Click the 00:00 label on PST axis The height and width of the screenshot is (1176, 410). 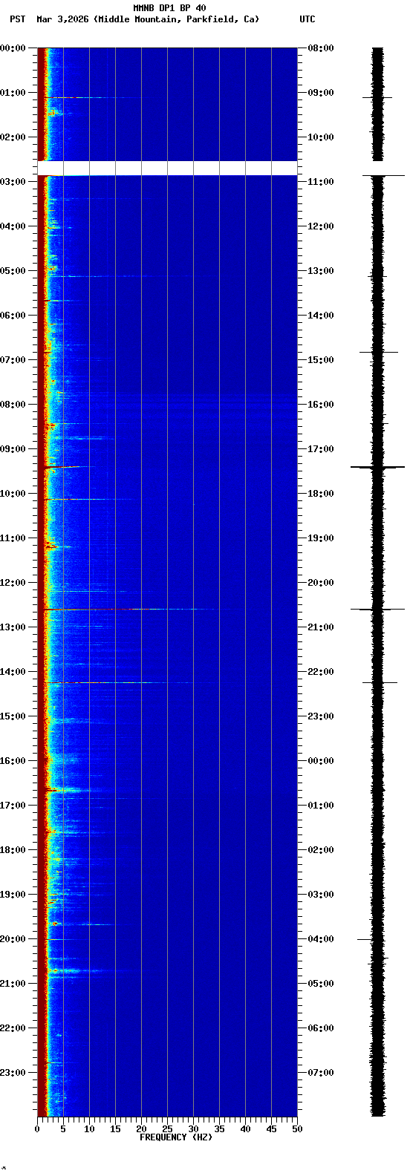coord(13,48)
